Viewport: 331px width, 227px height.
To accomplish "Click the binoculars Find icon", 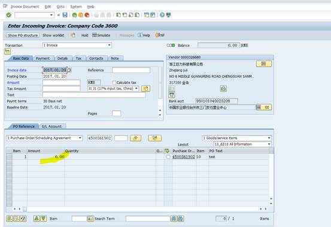I will pos(174,219).
